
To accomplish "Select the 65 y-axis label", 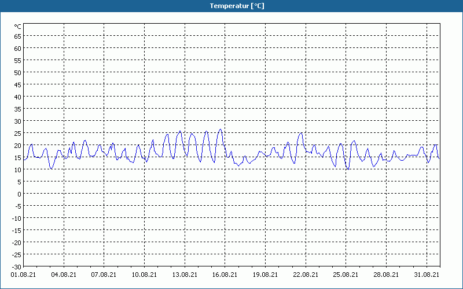I will pos(18,36).
